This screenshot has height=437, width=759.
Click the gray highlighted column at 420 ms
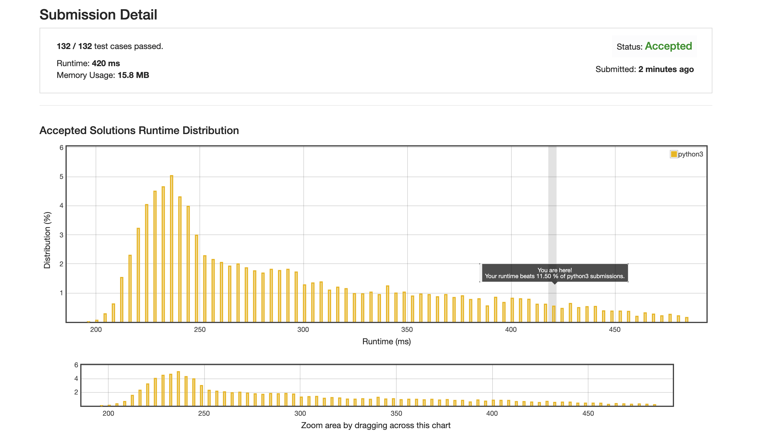point(552,210)
